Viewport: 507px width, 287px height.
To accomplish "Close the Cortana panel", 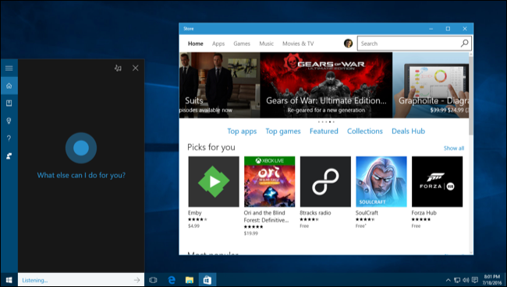I will (136, 68).
